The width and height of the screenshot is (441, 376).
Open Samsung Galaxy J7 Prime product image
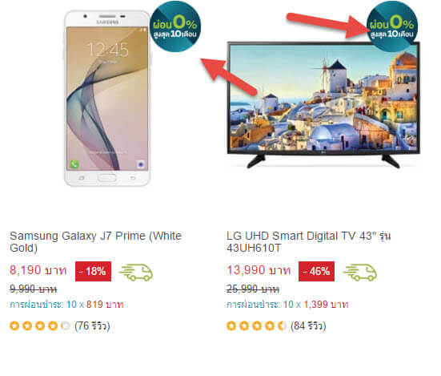[x=107, y=99]
